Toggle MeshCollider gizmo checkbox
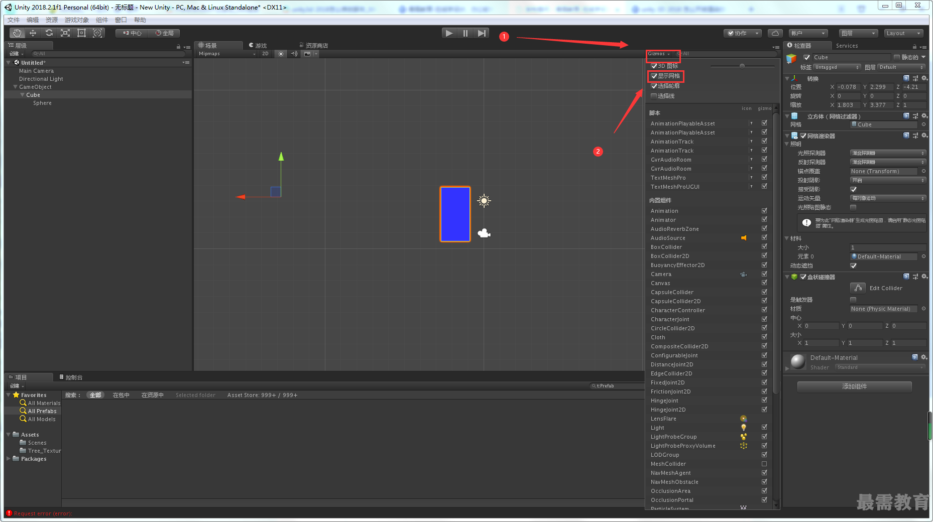 pos(764,464)
